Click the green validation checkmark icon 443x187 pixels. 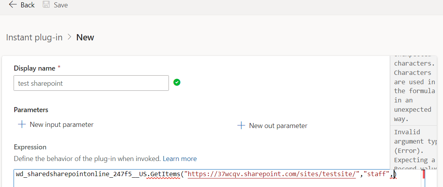click(177, 82)
